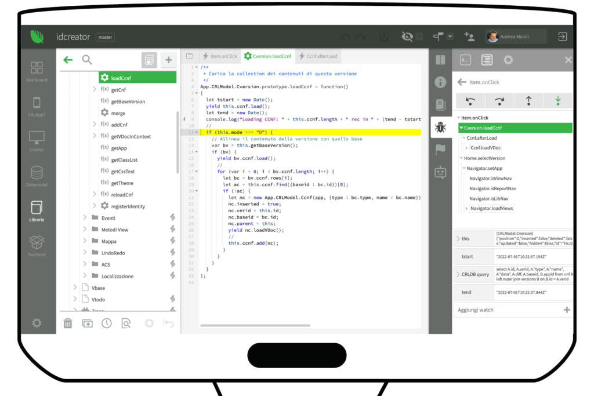Select the merge tree item

click(118, 113)
